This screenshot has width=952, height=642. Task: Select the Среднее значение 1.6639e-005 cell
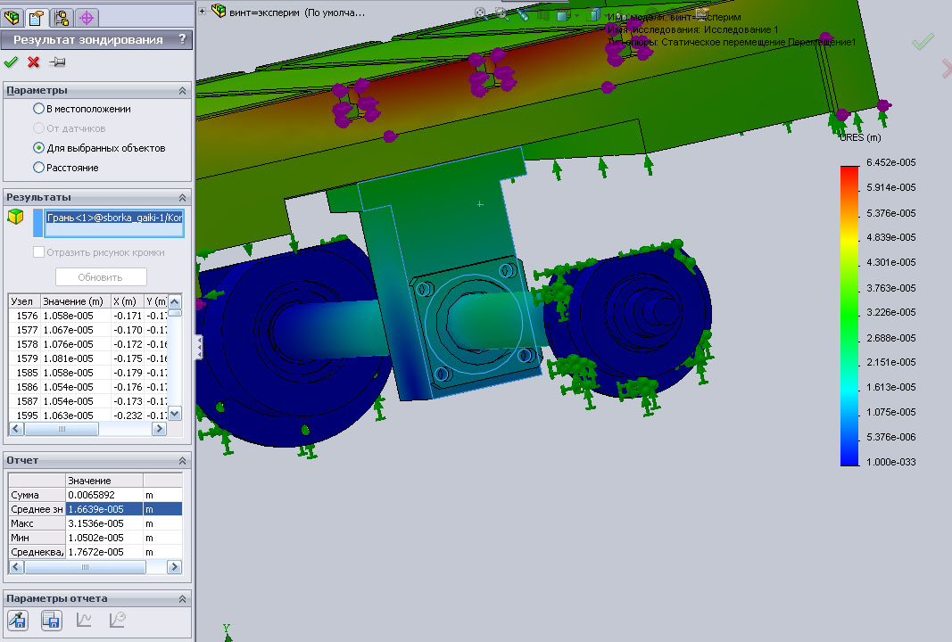tap(103, 509)
